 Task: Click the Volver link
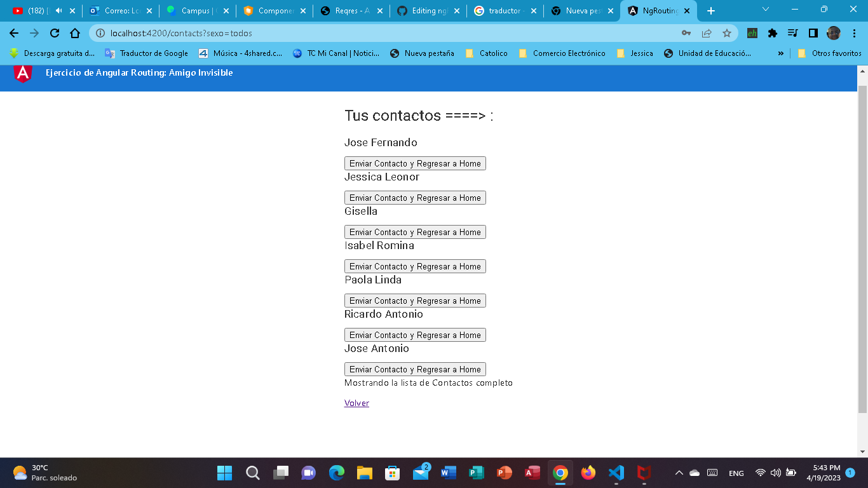356,403
